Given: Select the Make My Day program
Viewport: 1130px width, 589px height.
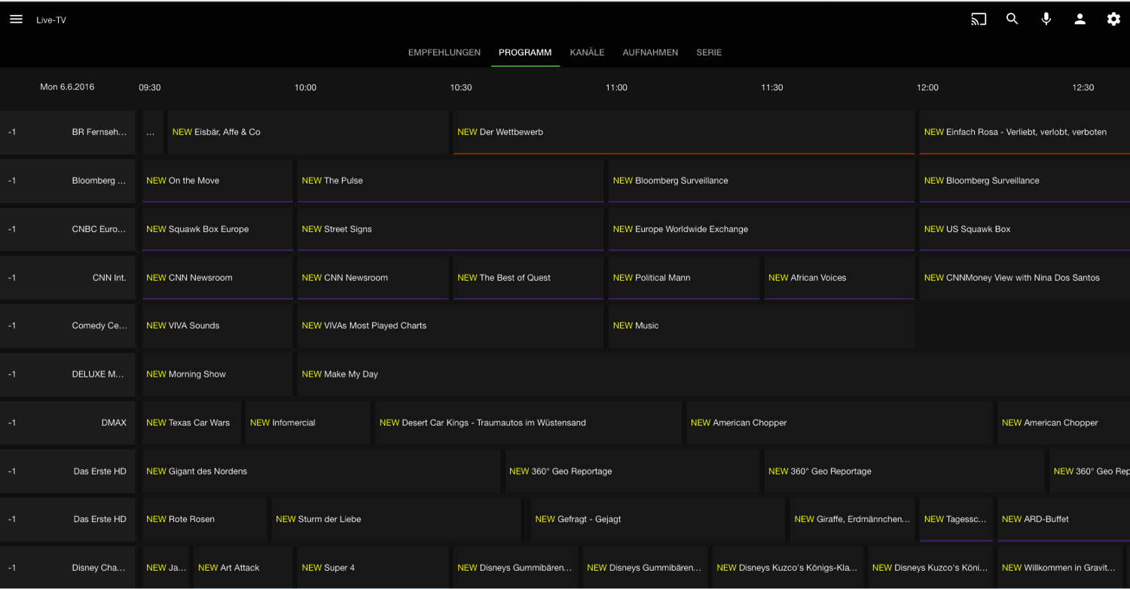Looking at the screenshot, I should click(713, 374).
